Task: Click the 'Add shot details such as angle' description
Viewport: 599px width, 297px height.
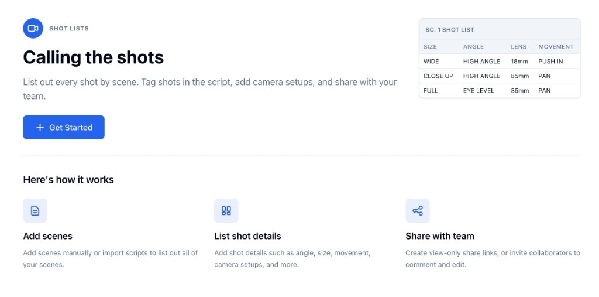Action: pyautogui.click(x=292, y=259)
